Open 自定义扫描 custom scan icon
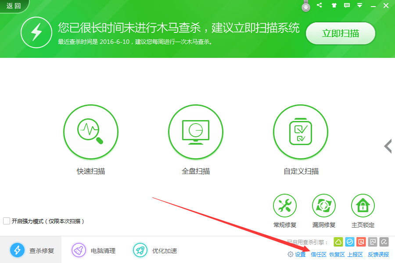Image resolution: width=395 pixels, height=263 pixels. click(301, 132)
